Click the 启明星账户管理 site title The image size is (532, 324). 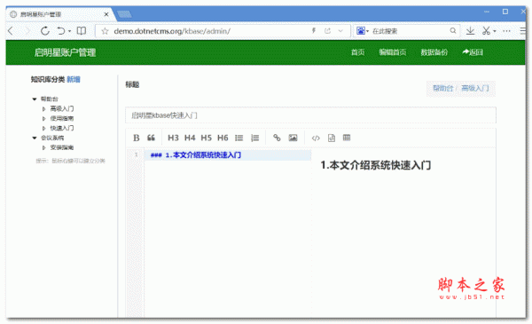(65, 52)
